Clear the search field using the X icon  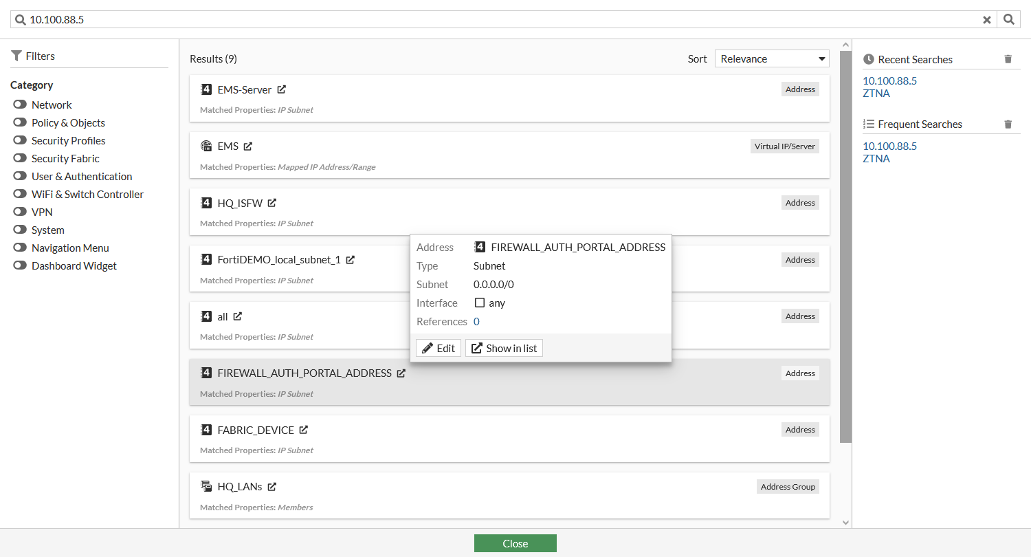987,19
